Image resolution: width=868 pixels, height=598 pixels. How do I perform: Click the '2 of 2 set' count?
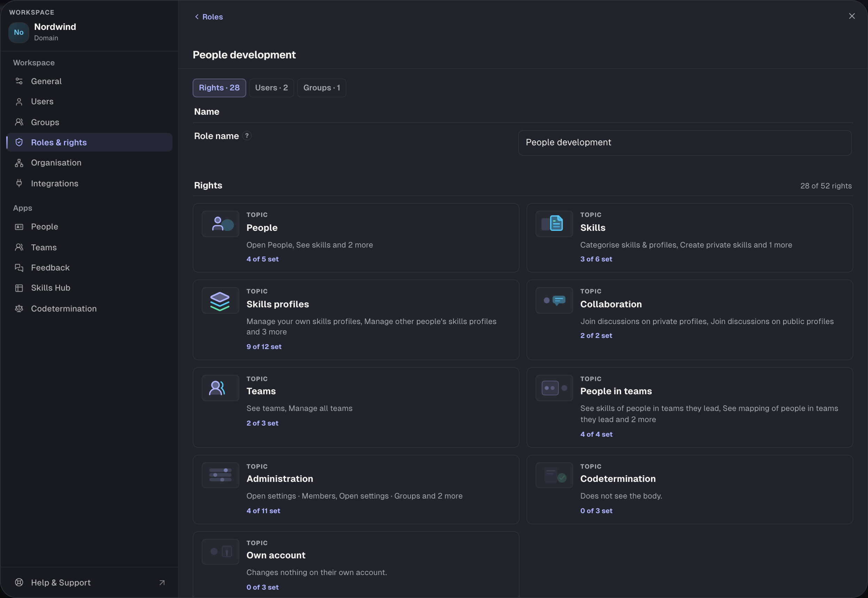point(596,336)
